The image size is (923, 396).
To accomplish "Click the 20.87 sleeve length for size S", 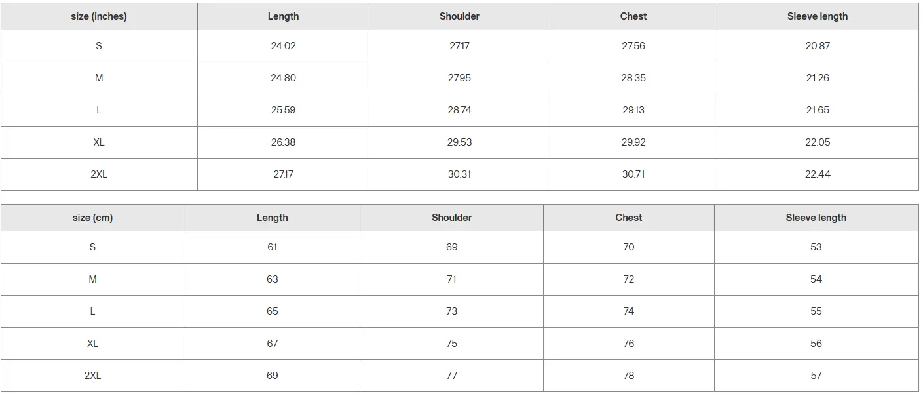I will point(818,46).
